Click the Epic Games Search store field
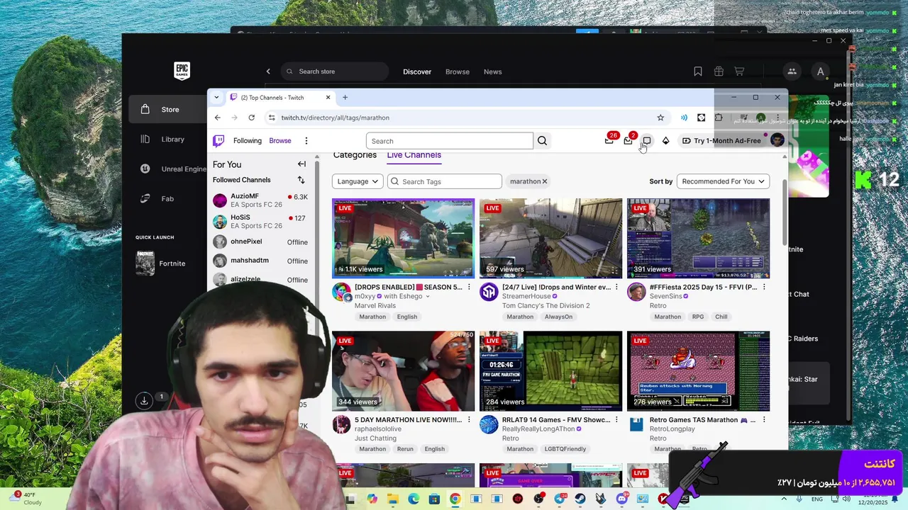Viewport: 908px width, 510px height. (335, 72)
